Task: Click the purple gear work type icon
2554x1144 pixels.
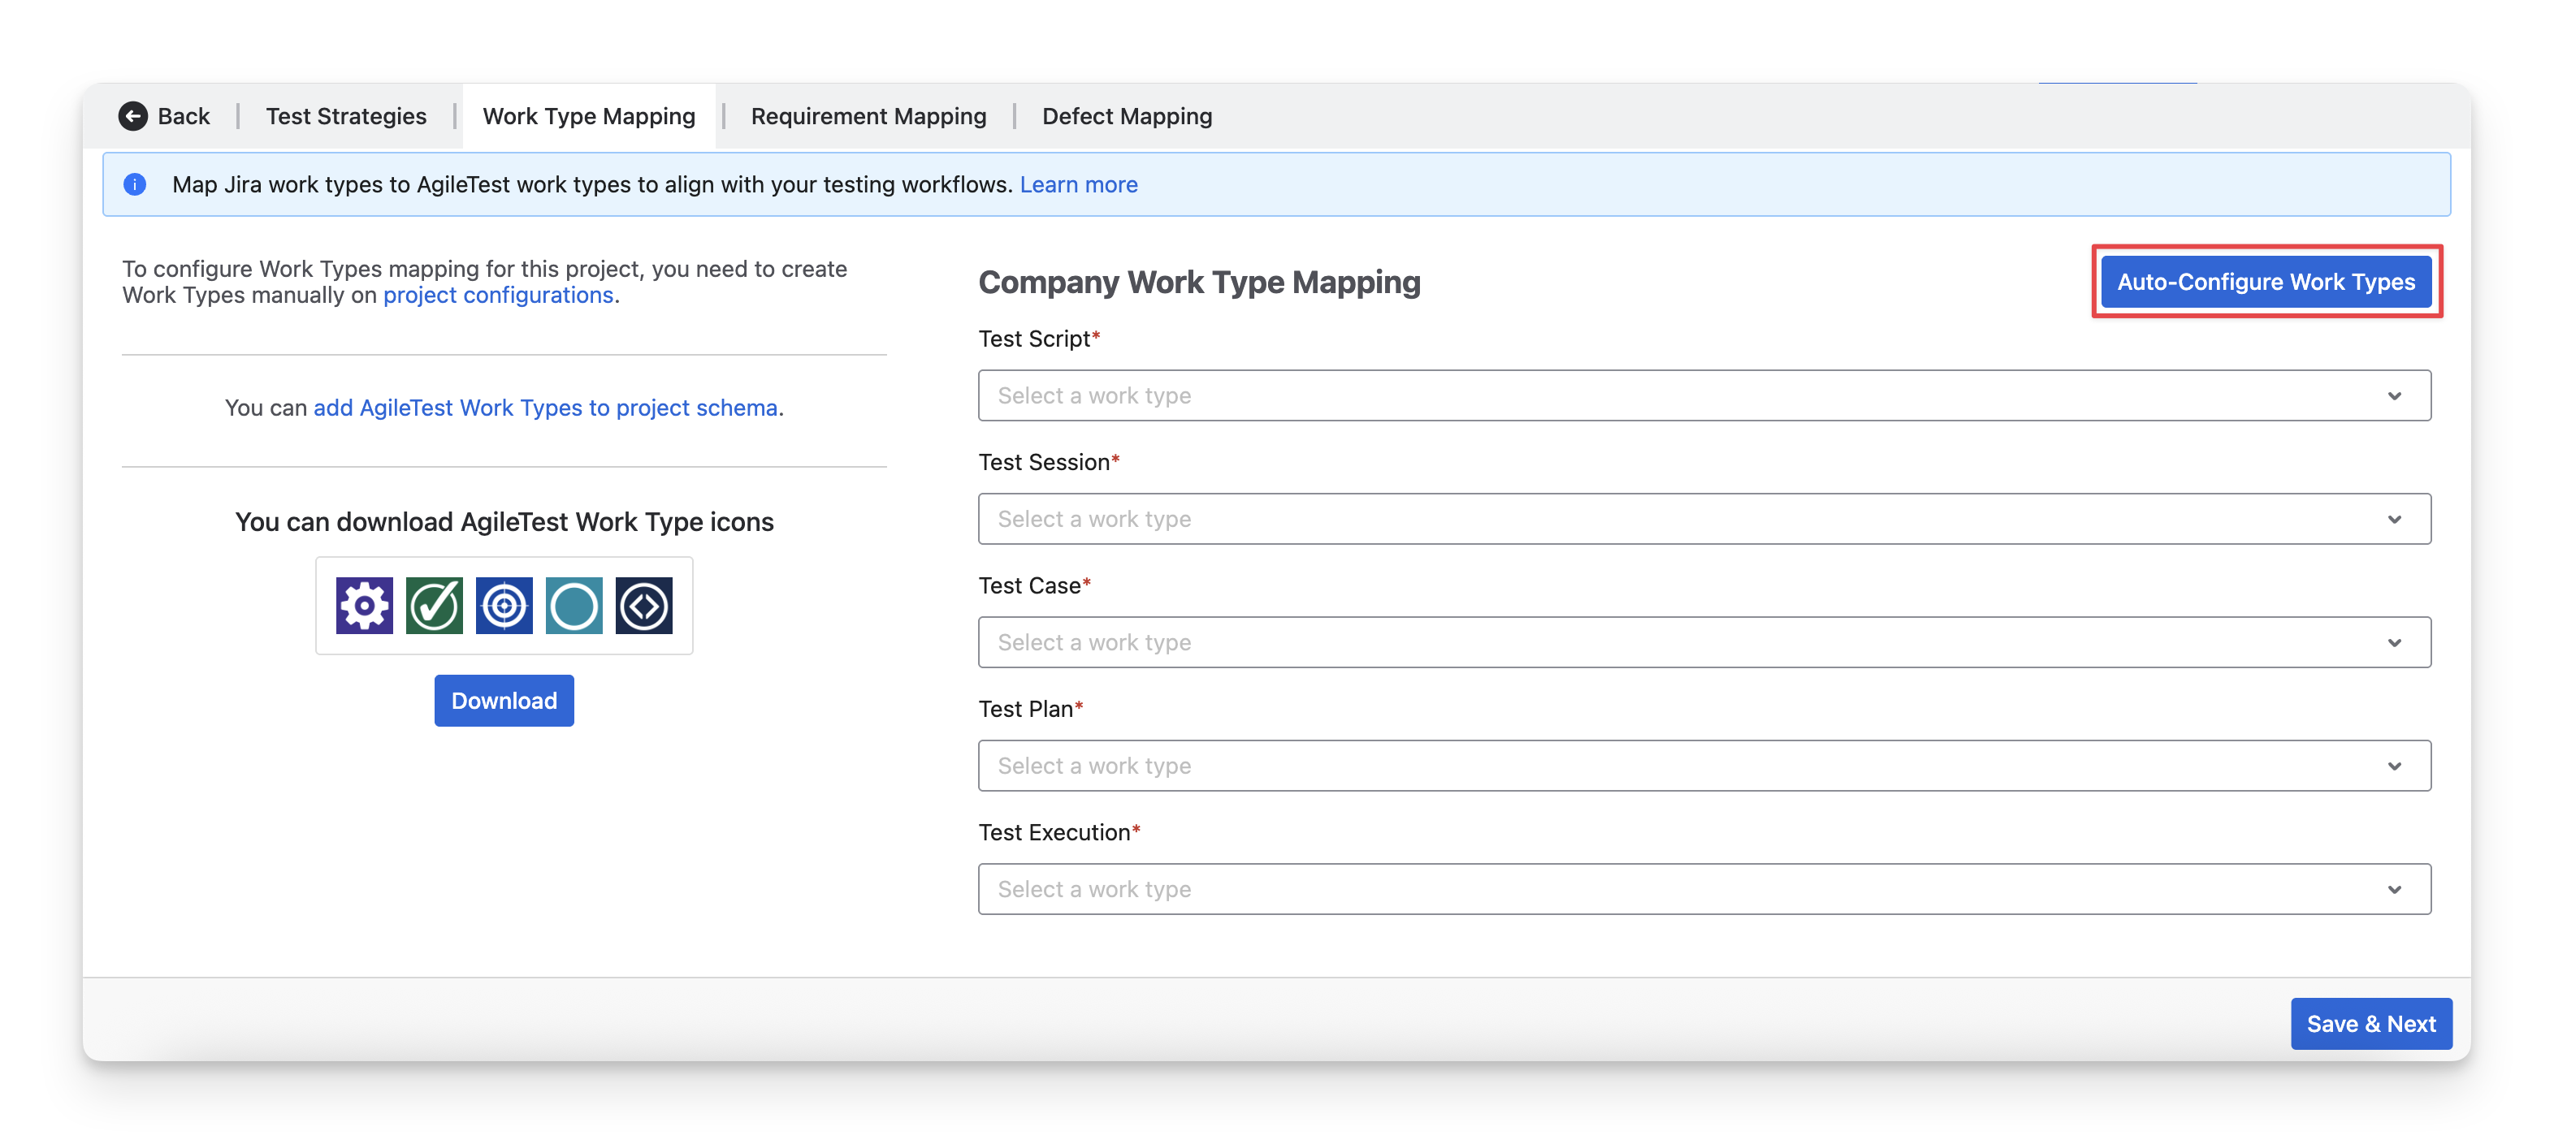Action: click(x=364, y=605)
